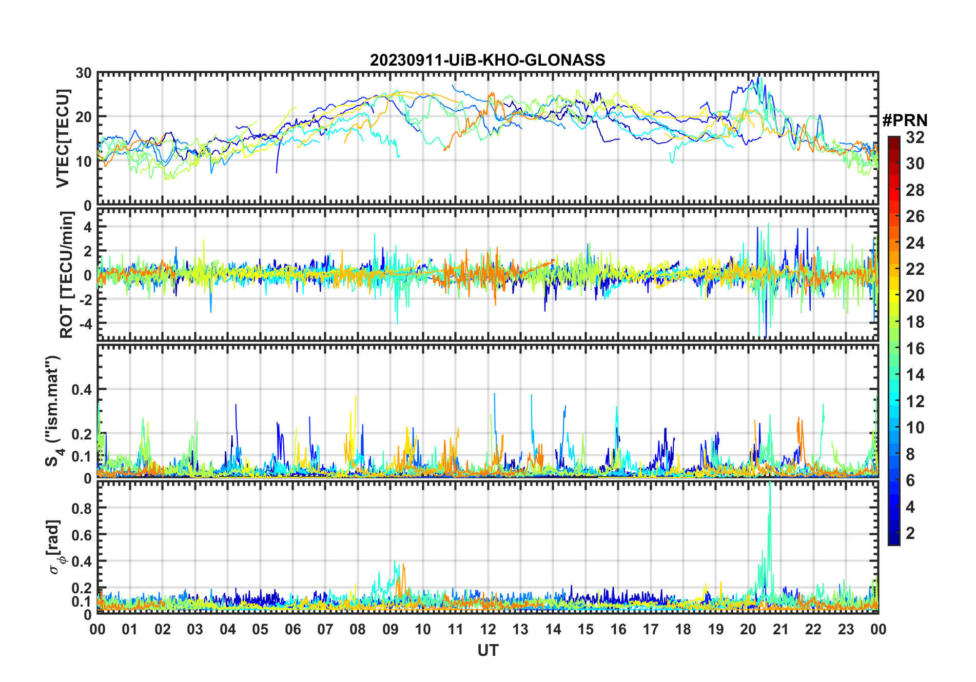Select x-axis hour label 21

pyautogui.click(x=781, y=630)
